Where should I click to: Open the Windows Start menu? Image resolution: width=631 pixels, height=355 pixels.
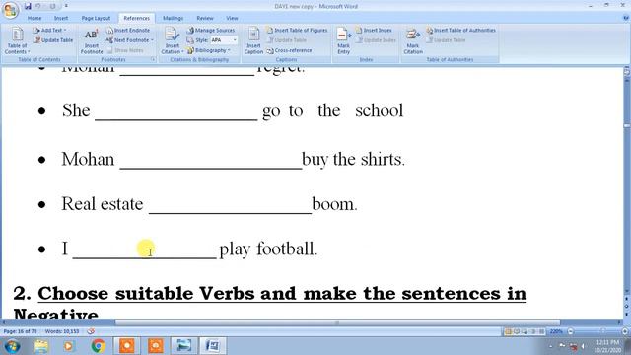click(x=12, y=346)
